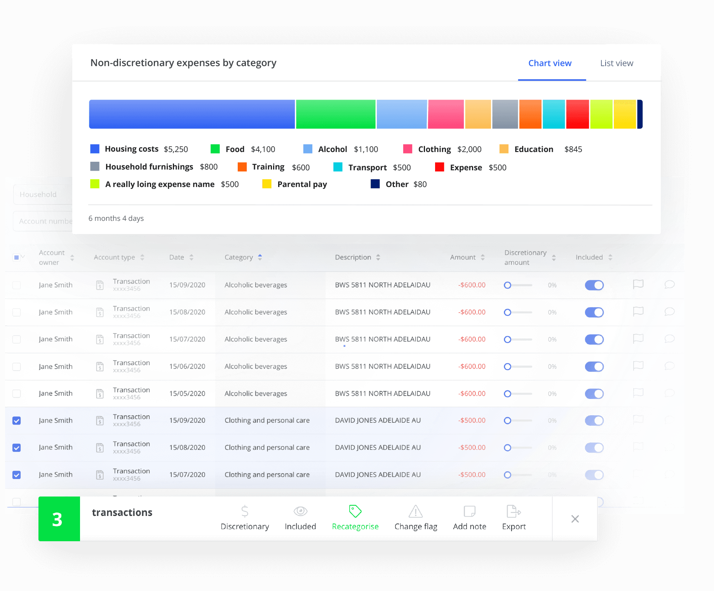Close the 3 transactions action bar

(575, 519)
